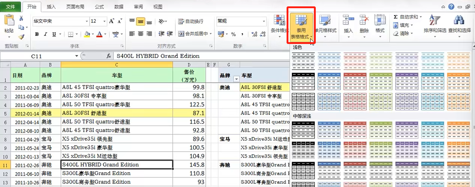Increase decimal places
The height and width of the screenshot is (187, 475).
[x=255, y=34]
